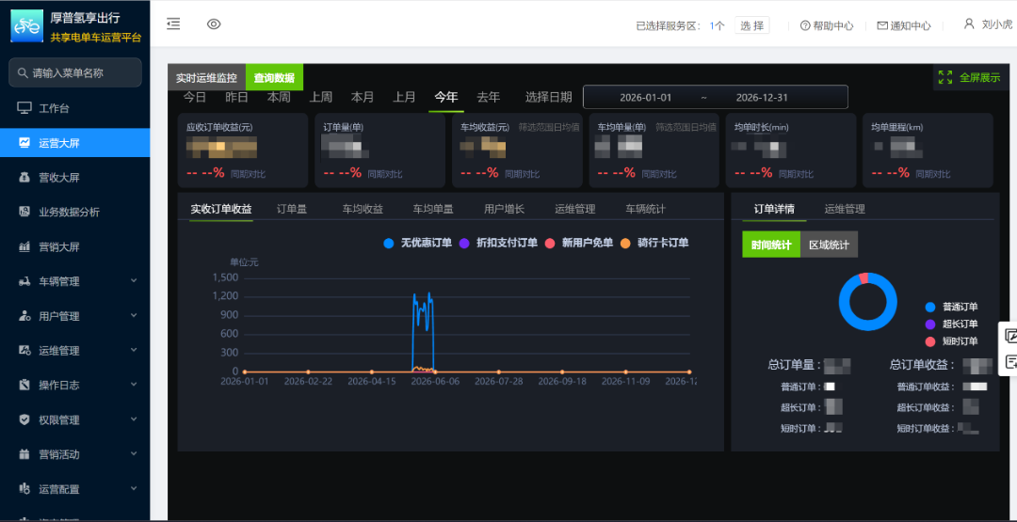Click the 操作日志 log icon
This screenshot has height=522, width=1017.
point(24,386)
